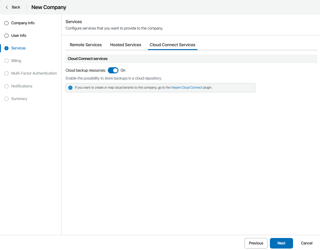320x250 pixels.
Task: Open the Hosted Services tab
Action: [x=126, y=45]
